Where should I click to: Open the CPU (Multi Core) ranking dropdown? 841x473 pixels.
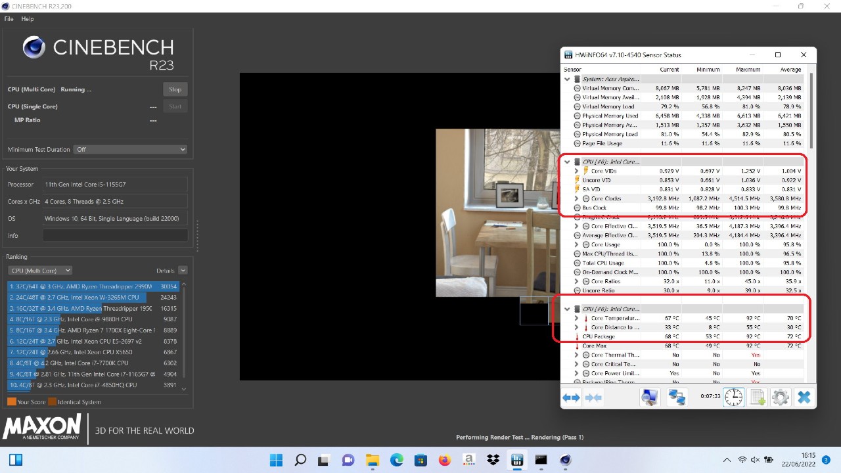pyautogui.click(x=39, y=271)
